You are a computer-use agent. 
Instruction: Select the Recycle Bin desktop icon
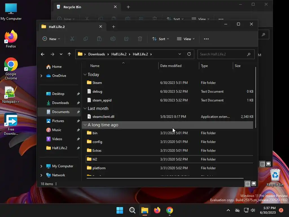[x=275, y=177]
